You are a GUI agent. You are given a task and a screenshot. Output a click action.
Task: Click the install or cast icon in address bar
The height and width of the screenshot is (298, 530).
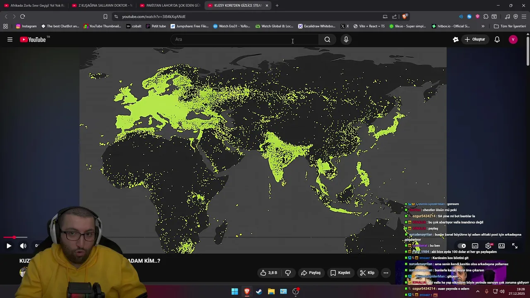coord(385,17)
